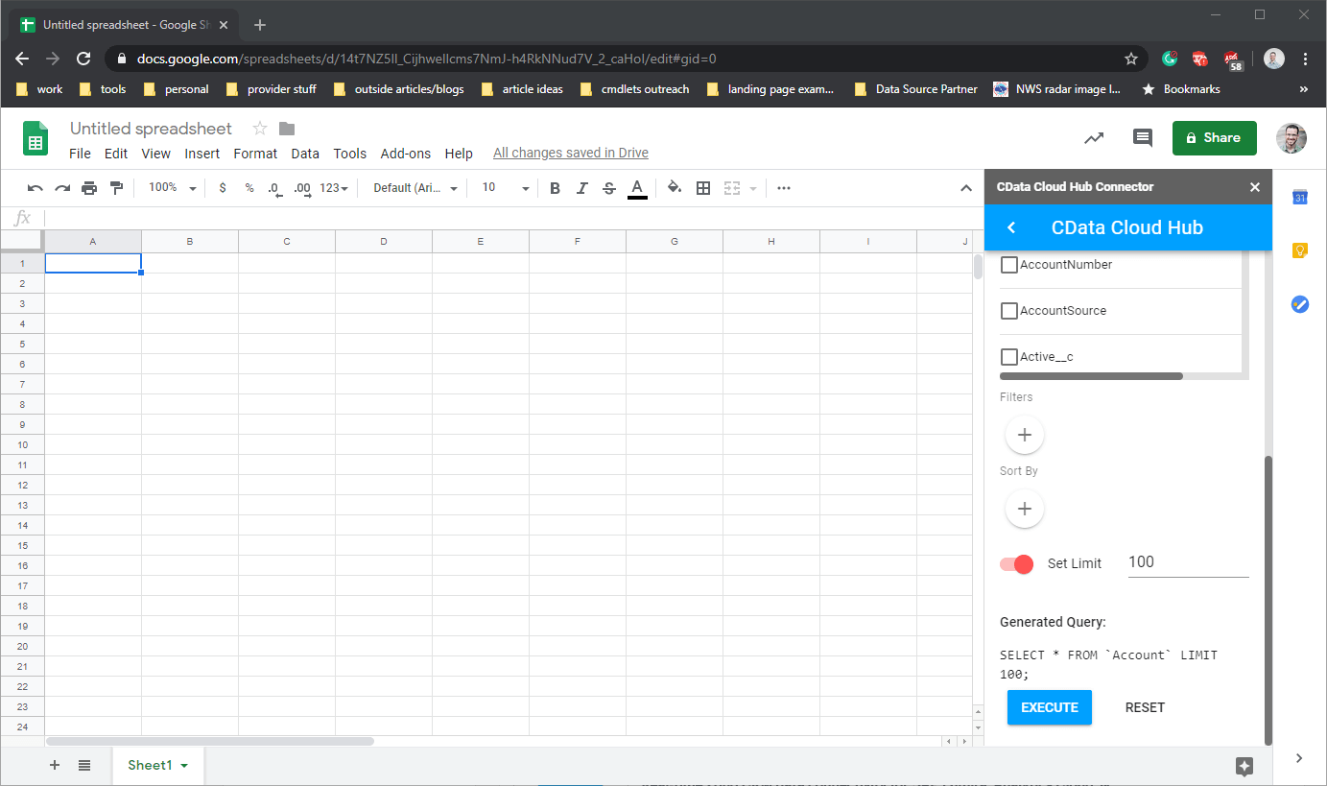Toggle Bold formatting
Viewport: 1327px width, 786px height.
(x=555, y=188)
